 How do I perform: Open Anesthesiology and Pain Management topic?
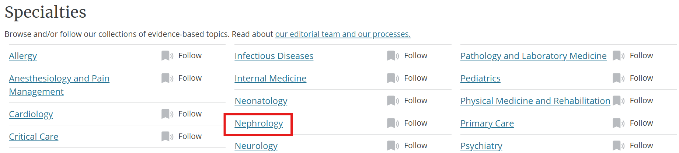(x=59, y=85)
